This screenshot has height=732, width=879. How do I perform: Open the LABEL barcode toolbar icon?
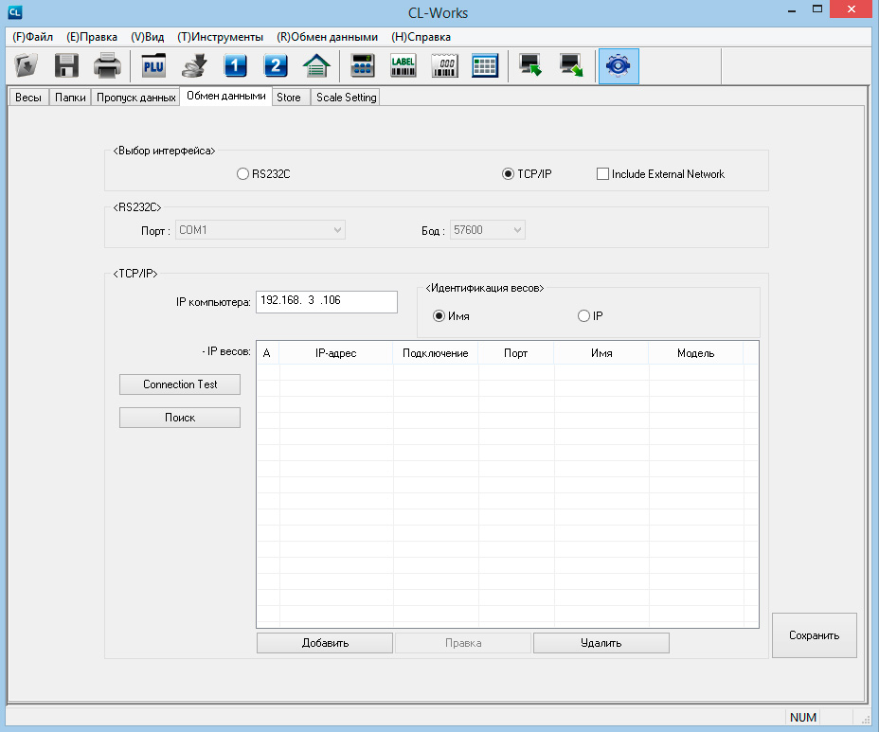[404, 66]
